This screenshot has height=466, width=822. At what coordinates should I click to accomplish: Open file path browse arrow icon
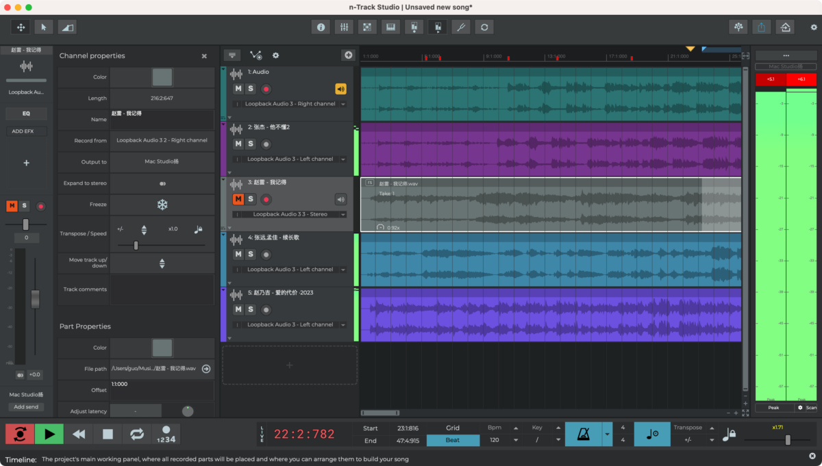[x=206, y=369]
